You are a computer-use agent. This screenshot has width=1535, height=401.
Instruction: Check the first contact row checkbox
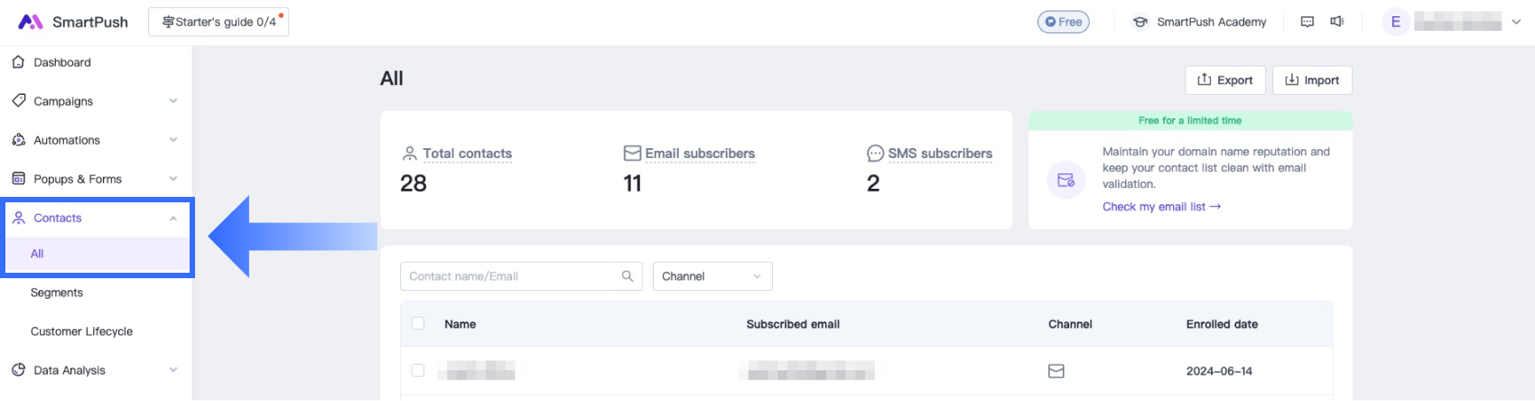point(418,370)
